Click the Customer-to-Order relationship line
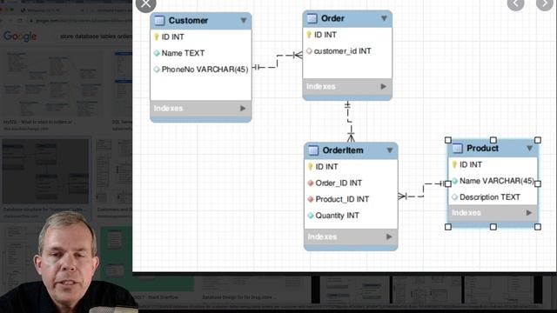The height and width of the screenshot is (313, 557). (x=277, y=61)
